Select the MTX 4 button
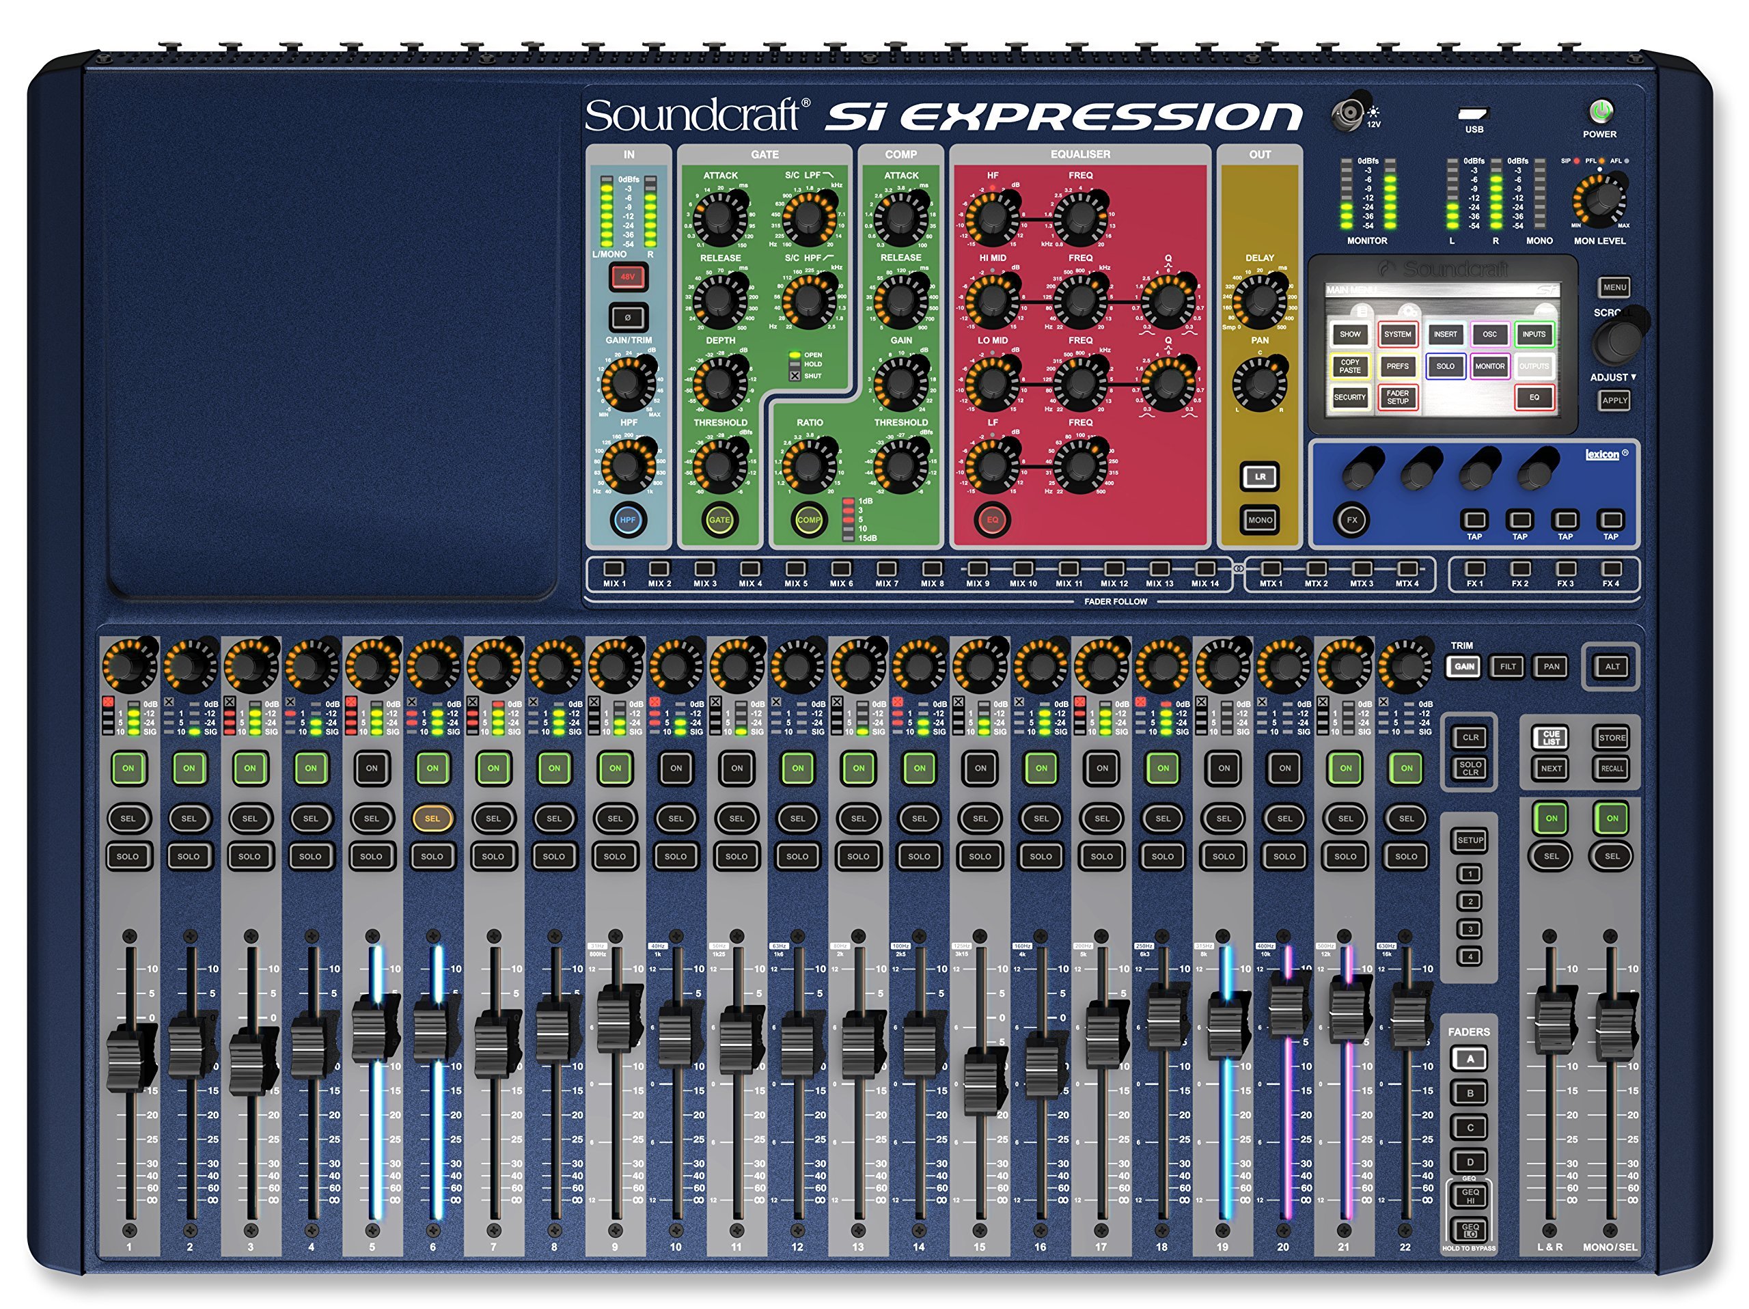Screen dimensions: 1749x1309 click(1407, 568)
